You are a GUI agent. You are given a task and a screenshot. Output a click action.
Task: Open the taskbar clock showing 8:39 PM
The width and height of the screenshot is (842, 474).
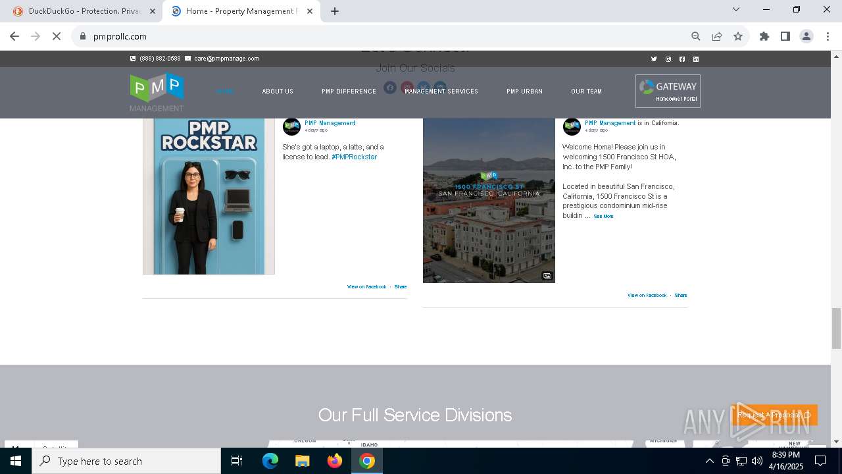786,461
